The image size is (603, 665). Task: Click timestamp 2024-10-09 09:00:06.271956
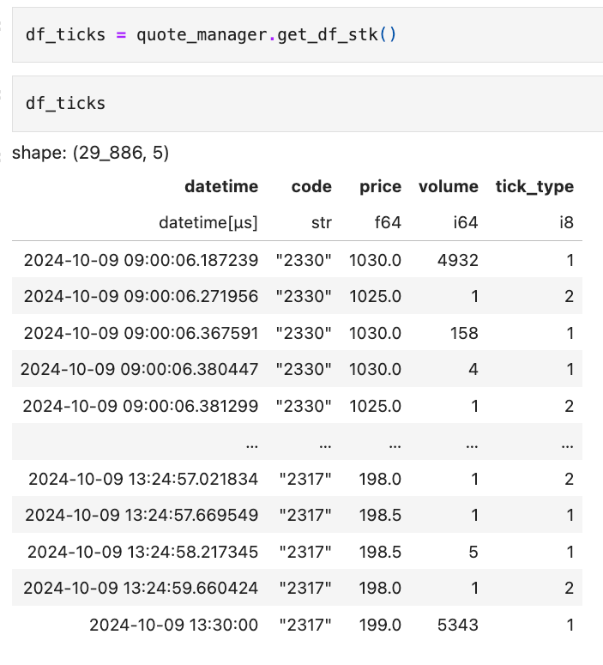click(141, 296)
